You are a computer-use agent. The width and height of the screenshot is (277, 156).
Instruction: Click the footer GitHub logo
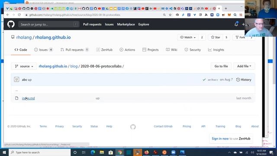[x=133, y=127]
